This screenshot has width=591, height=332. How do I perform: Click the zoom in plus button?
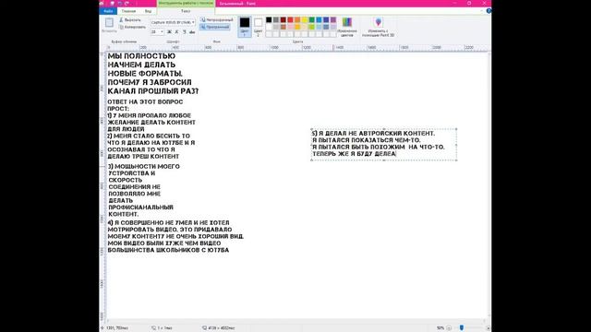tap(488, 328)
